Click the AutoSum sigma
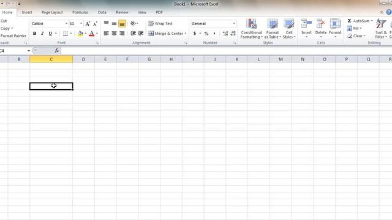This screenshot has height=220, width=392. pos(349,21)
